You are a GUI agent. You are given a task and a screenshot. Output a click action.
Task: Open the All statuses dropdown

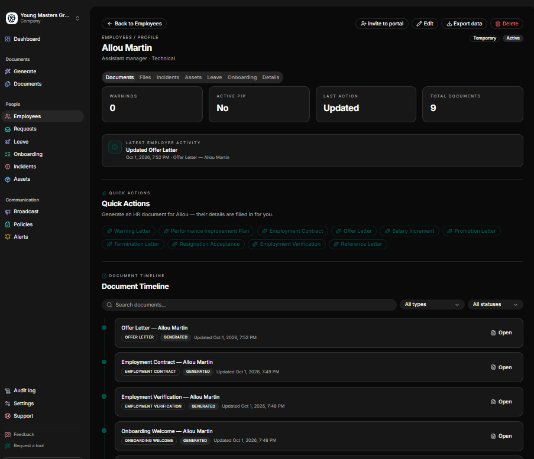pos(495,305)
